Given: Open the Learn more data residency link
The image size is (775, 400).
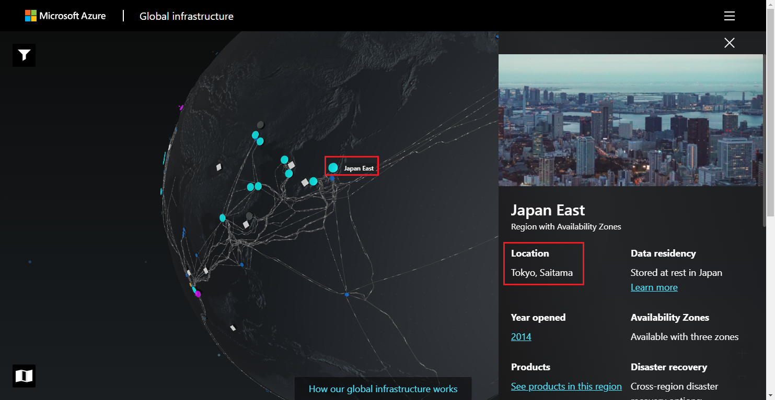Looking at the screenshot, I should [654, 287].
